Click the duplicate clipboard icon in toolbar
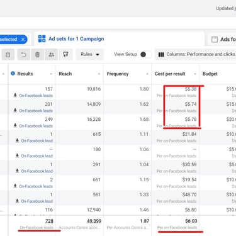Viewport: 236px width, 236px height. 8,55
